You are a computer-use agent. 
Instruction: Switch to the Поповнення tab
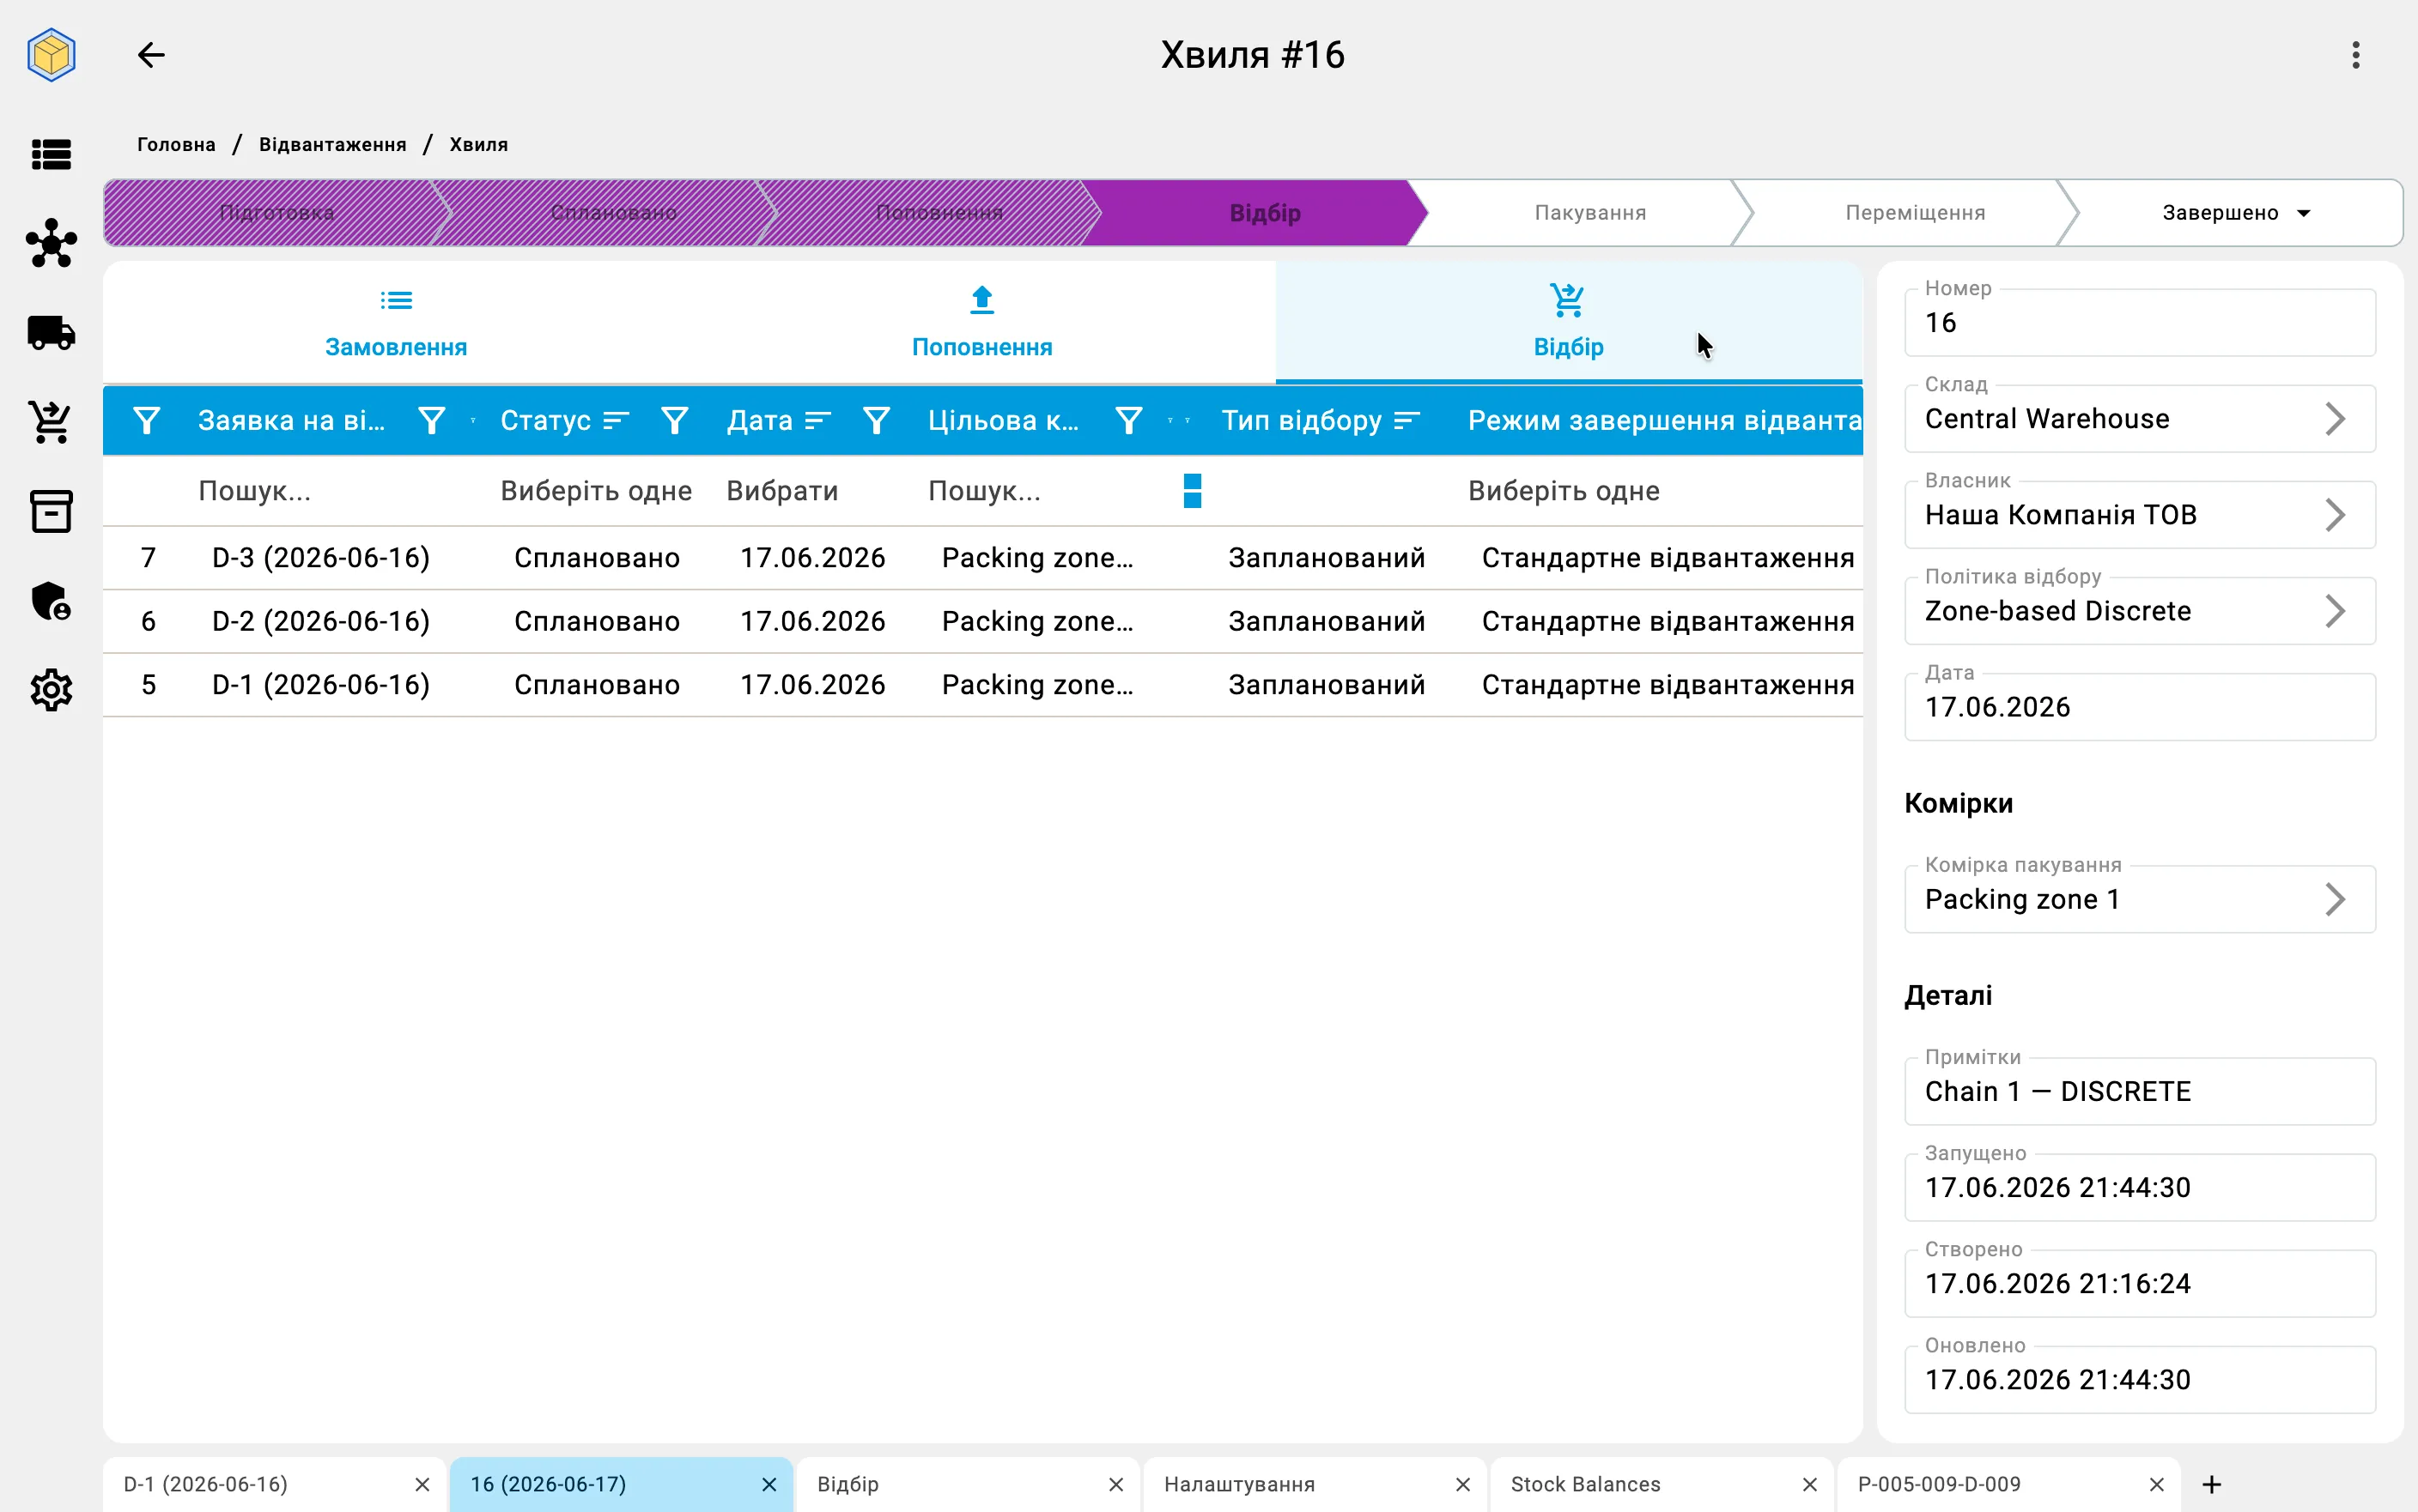pyautogui.click(x=982, y=322)
